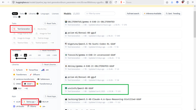196x110 pixels.
Task: Select the MLX library filter
Action: point(17,88)
